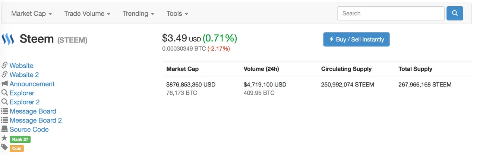
Task: Open the Trending dropdown menu
Action: coord(138,13)
